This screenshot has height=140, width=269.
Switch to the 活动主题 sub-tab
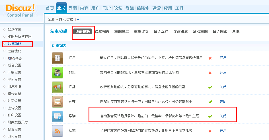point(200,31)
